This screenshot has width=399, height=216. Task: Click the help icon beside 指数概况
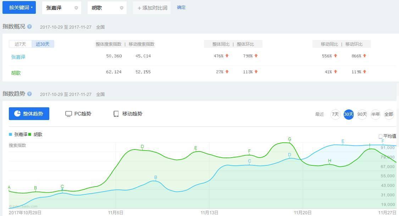[x=29, y=27]
